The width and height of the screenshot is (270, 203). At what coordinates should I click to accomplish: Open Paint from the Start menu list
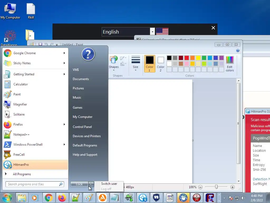[x=35, y=94]
